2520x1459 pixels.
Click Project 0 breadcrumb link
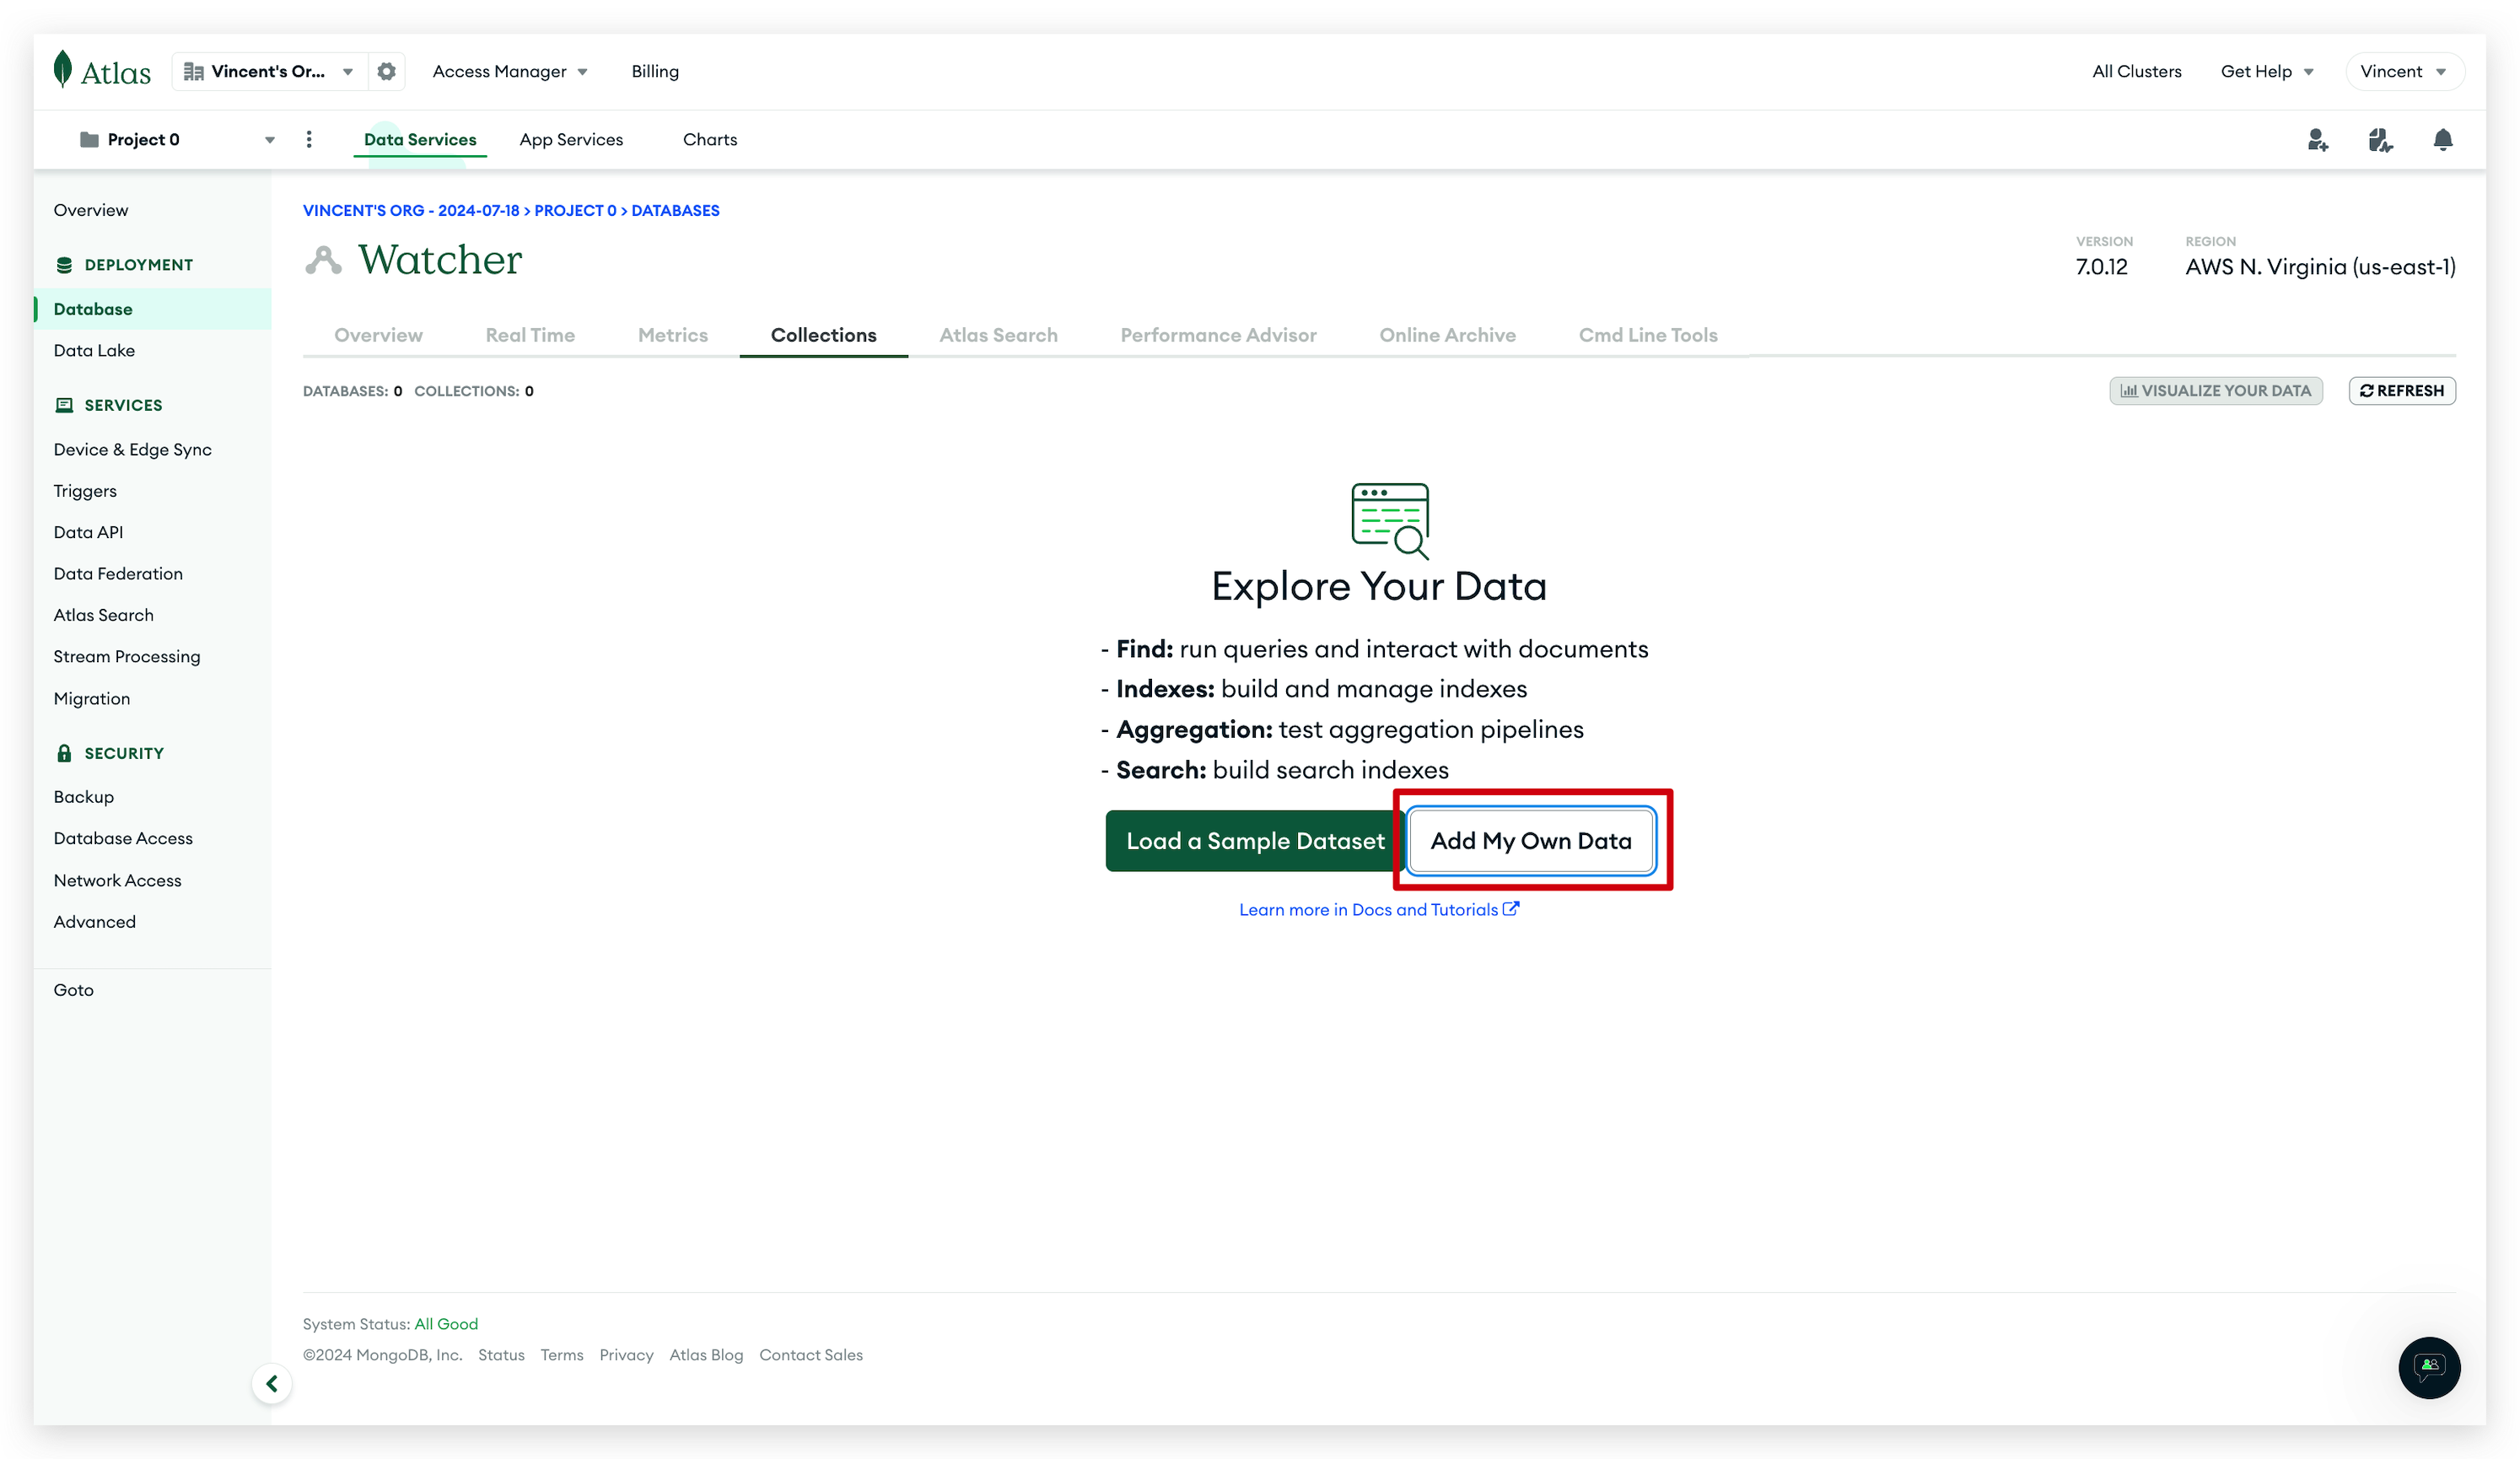575,210
